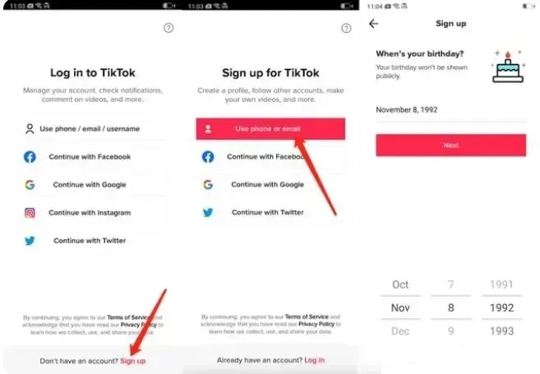
Task: Tap Facebook icon on Log in screen
Action: click(30, 157)
